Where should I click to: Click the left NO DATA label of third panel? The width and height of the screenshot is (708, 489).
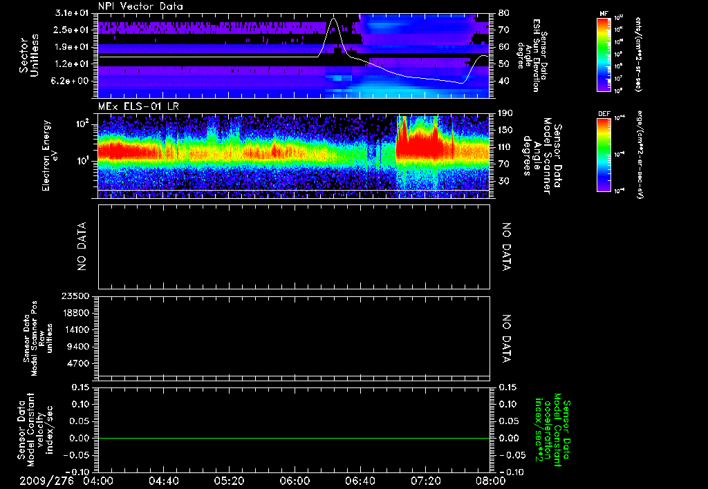click(82, 247)
